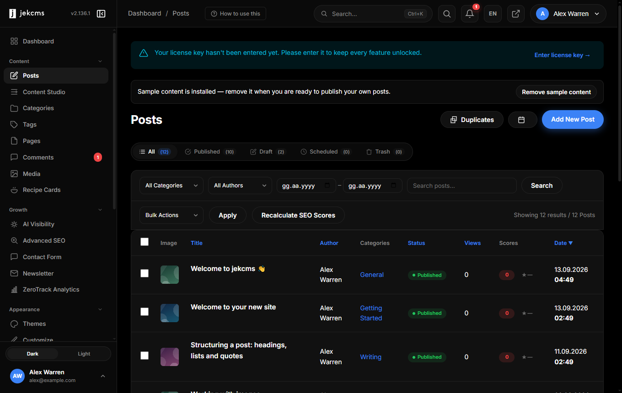Open Content Studio from the sidebar

[x=56, y=92]
